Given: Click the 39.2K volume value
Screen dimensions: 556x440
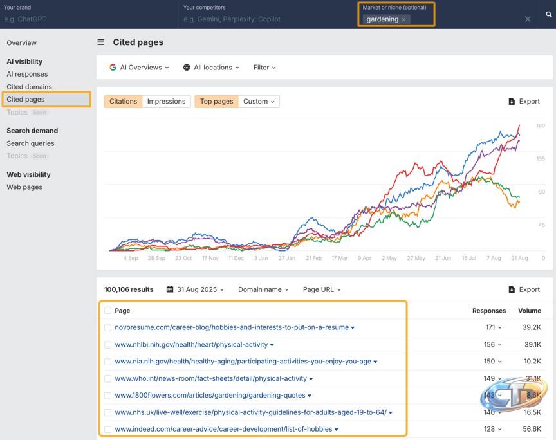Looking at the screenshot, I should click(x=532, y=327).
